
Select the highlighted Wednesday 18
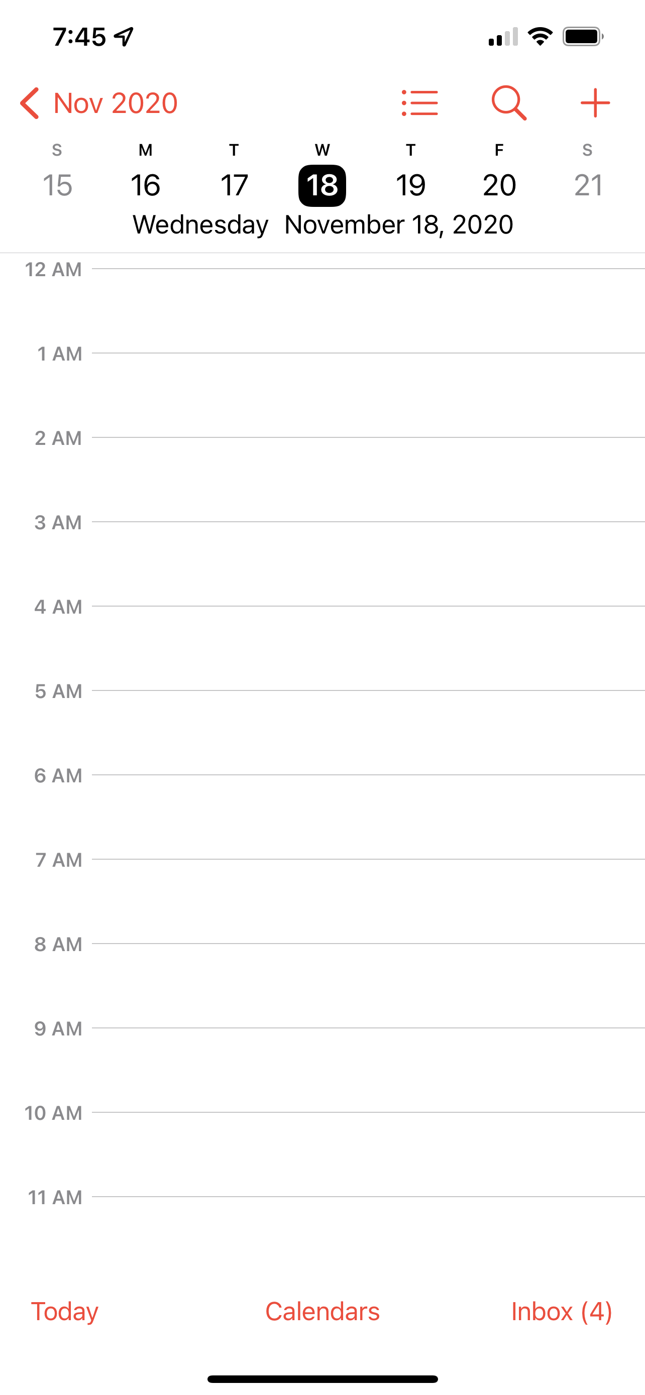pyautogui.click(x=322, y=185)
